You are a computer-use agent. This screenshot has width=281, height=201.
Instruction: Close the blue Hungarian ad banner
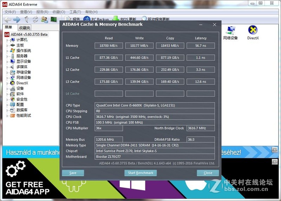point(275,150)
